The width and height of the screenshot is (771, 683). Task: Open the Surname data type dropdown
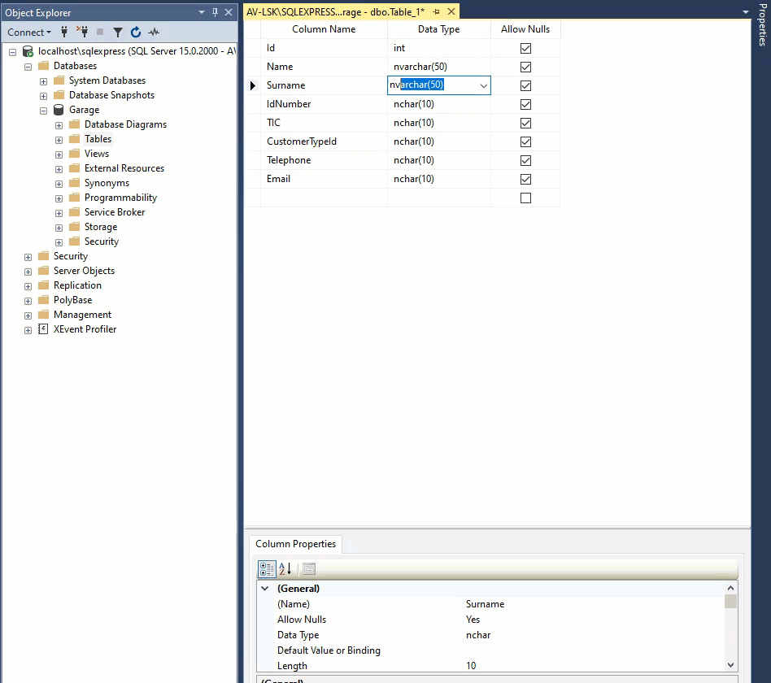(483, 85)
